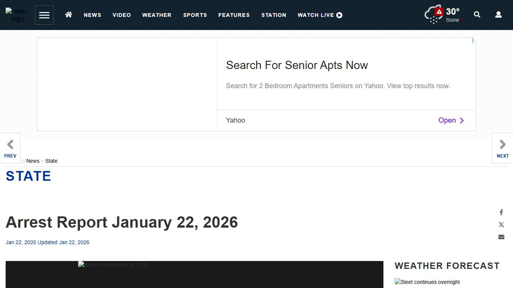Go to next article with Next arrow
Image resolution: width=513 pixels, height=288 pixels.
502,148
